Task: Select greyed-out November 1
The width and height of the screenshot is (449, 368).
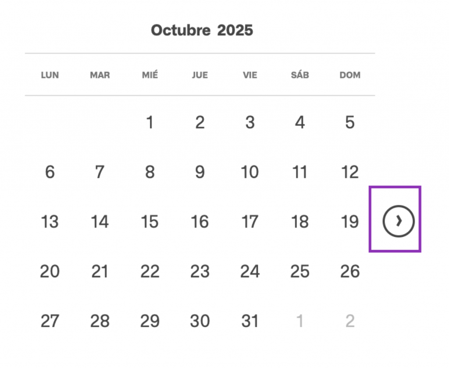Action: pyautogui.click(x=299, y=322)
